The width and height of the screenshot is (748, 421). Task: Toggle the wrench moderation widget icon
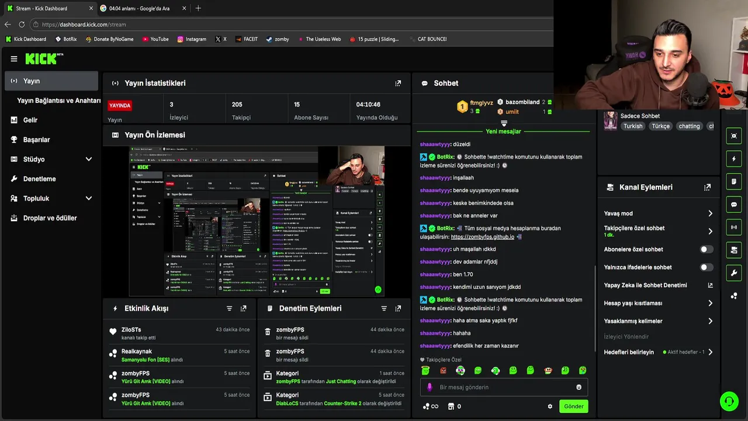(734, 272)
